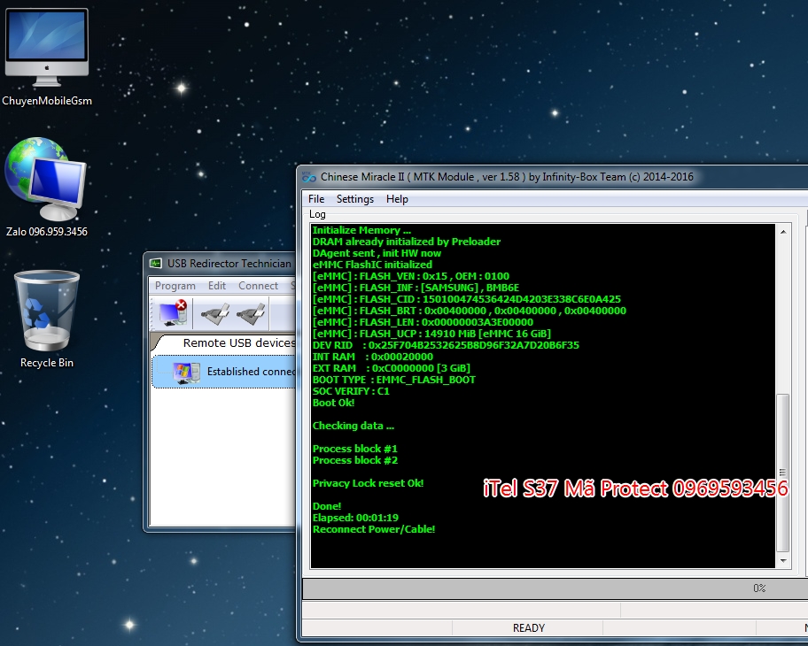Open the Help menu in Chinese Miracle II
This screenshot has width=808, height=646.
397,199
